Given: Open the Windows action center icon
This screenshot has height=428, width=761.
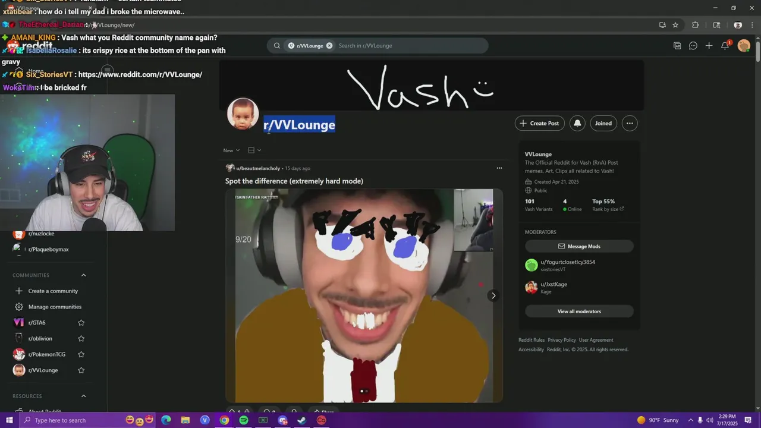Looking at the screenshot, I should point(748,420).
